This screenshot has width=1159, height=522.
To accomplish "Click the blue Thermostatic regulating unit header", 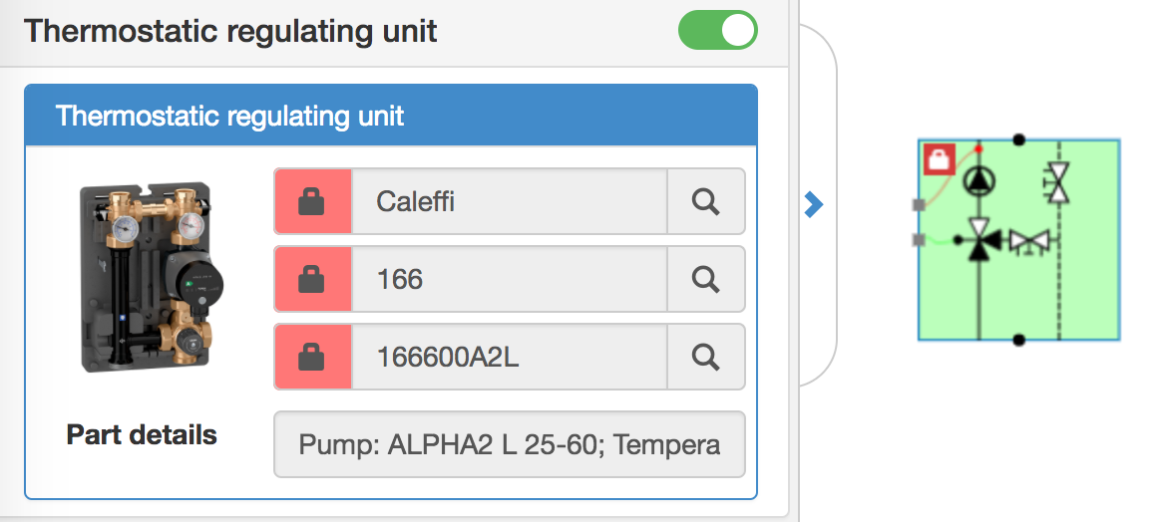I will (x=391, y=116).
